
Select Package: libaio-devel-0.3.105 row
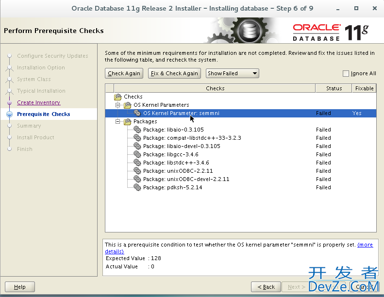(241, 146)
